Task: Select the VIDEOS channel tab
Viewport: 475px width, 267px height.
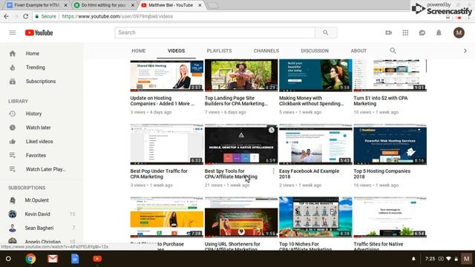Action: pyautogui.click(x=177, y=51)
